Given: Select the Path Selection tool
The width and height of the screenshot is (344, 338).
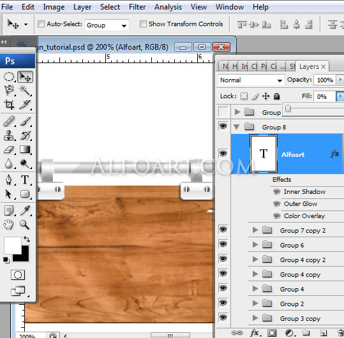Looking at the screenshot, I should (x=9, y=194).
